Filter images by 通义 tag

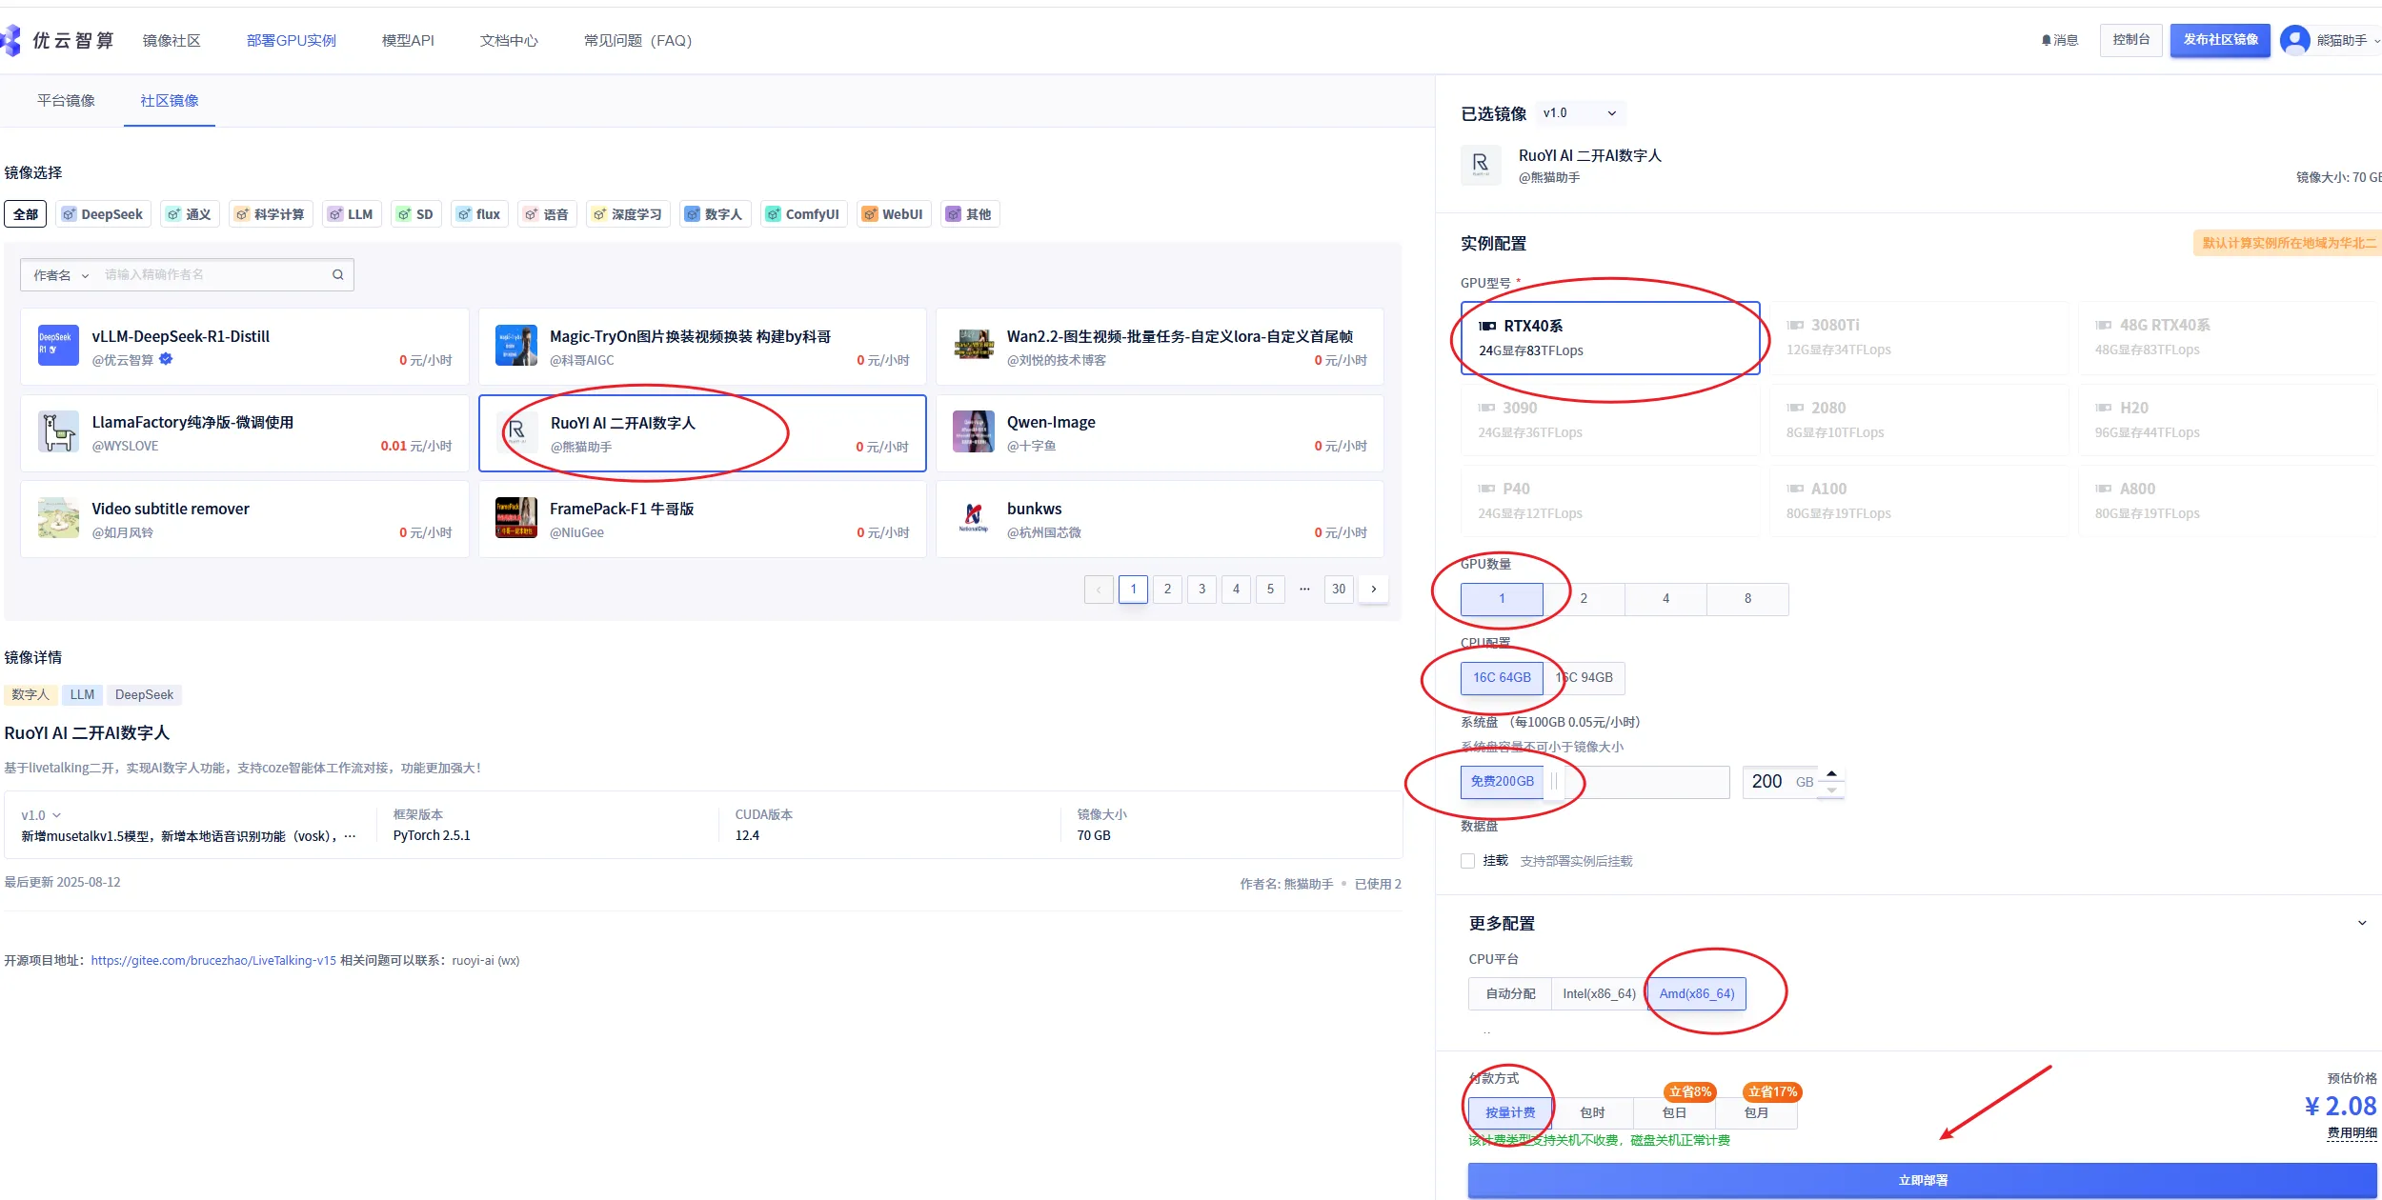[190, 214]
